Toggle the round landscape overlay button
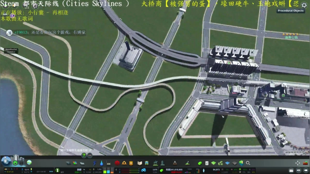The height and width of the screenshot is (174, 310). tap(29, 162)
